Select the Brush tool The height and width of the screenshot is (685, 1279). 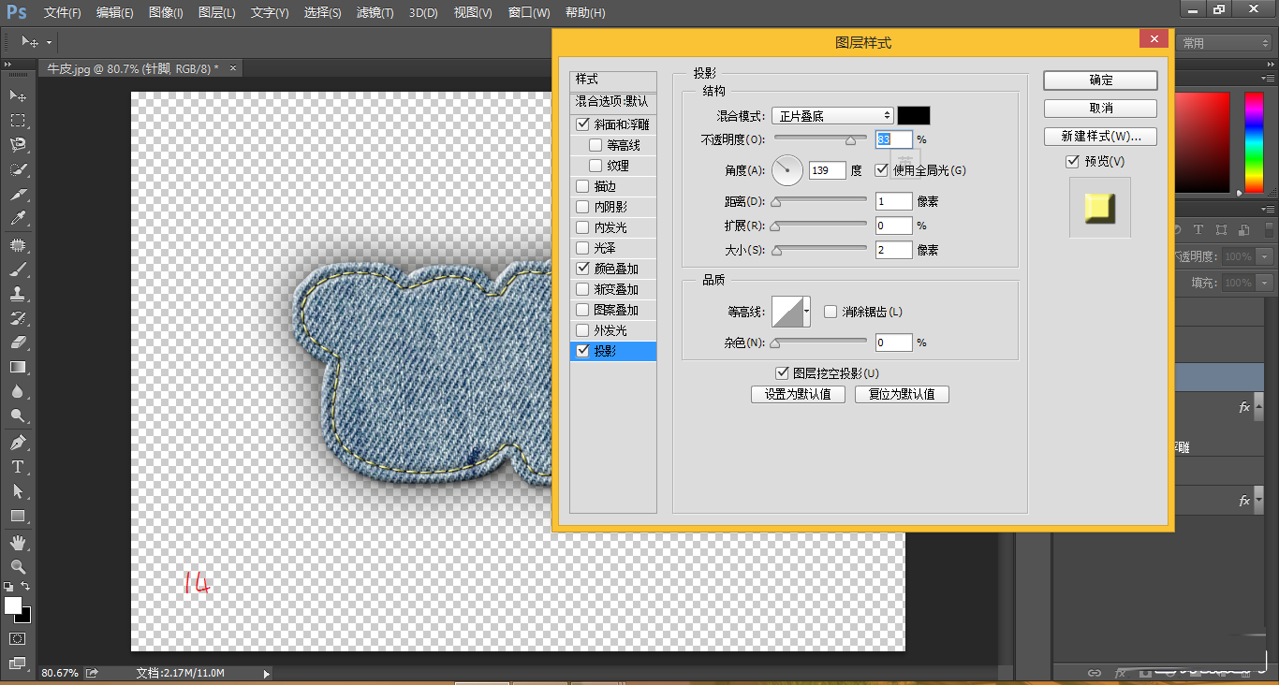click(17, 270)
